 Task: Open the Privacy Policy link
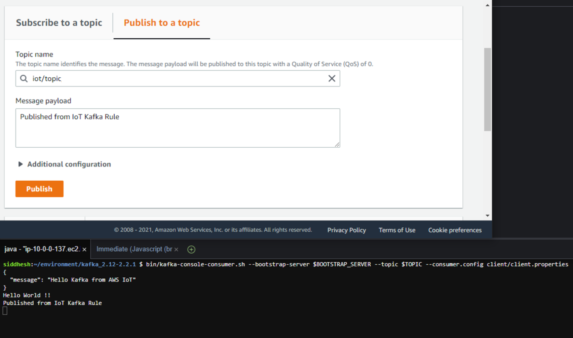347,230
